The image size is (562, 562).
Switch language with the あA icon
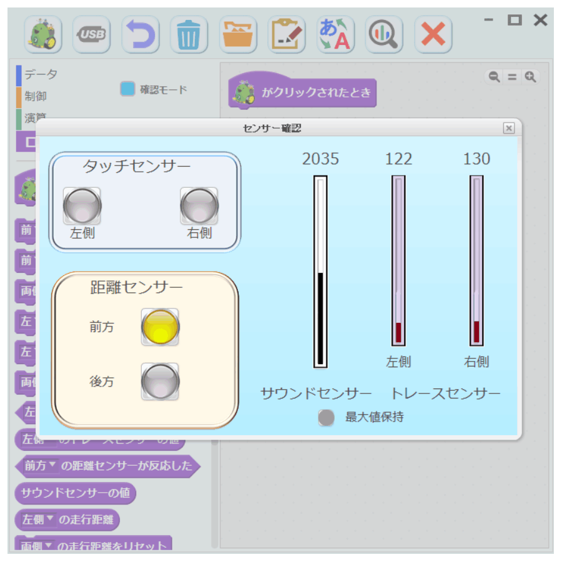click(x=335, y=34)
